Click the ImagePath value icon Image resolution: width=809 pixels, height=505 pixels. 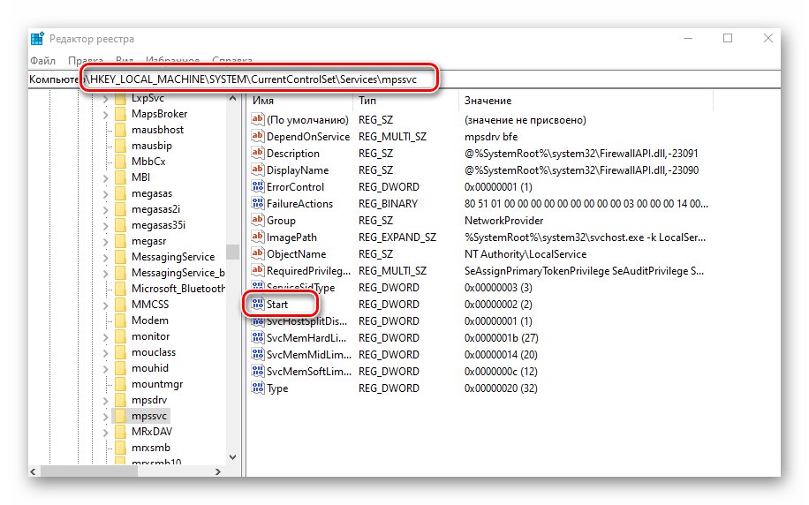[x=258, y=237]
